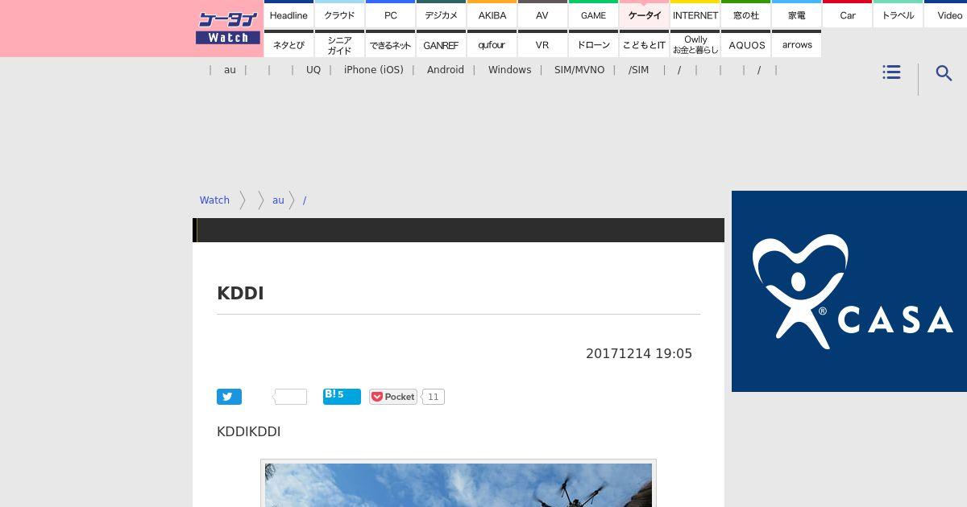Screen dimensions: 967x507
Task: Open the INTERNET tab
Action: (x=695, y=14)
